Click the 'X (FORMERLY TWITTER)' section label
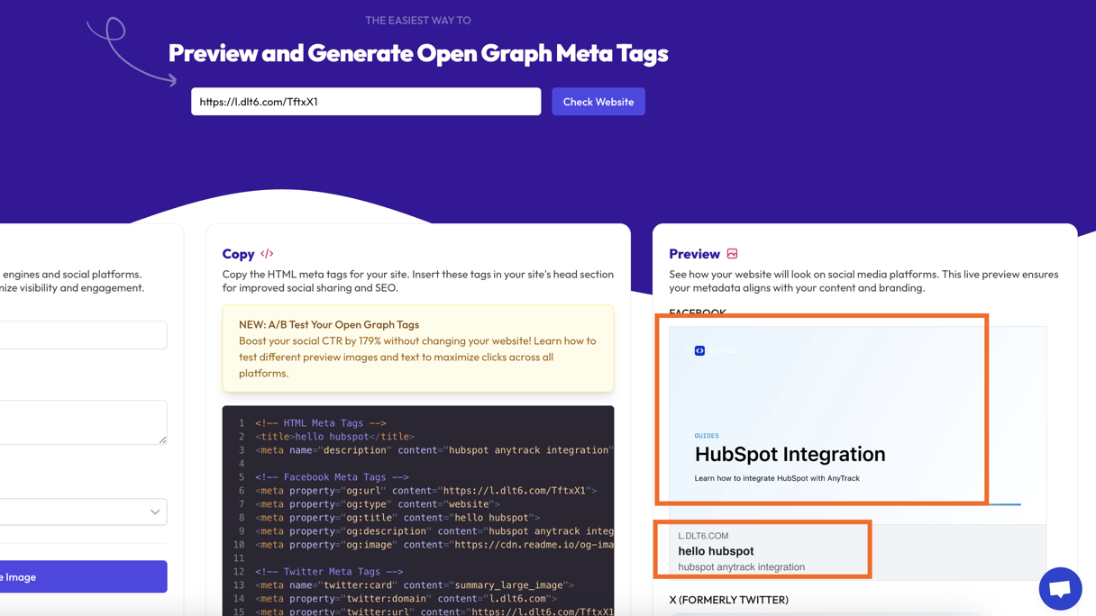The image size is (1096, 616). tap(728, 600)
